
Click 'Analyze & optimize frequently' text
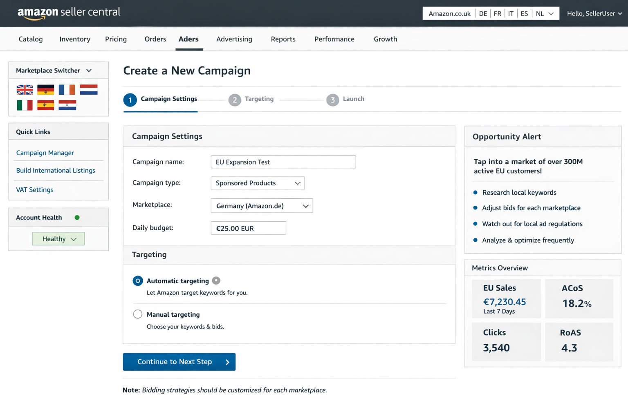tap(528, 240)
